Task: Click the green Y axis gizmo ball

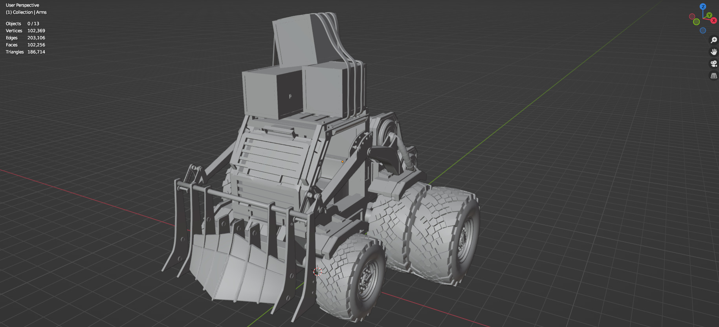Action: point(709,15)
